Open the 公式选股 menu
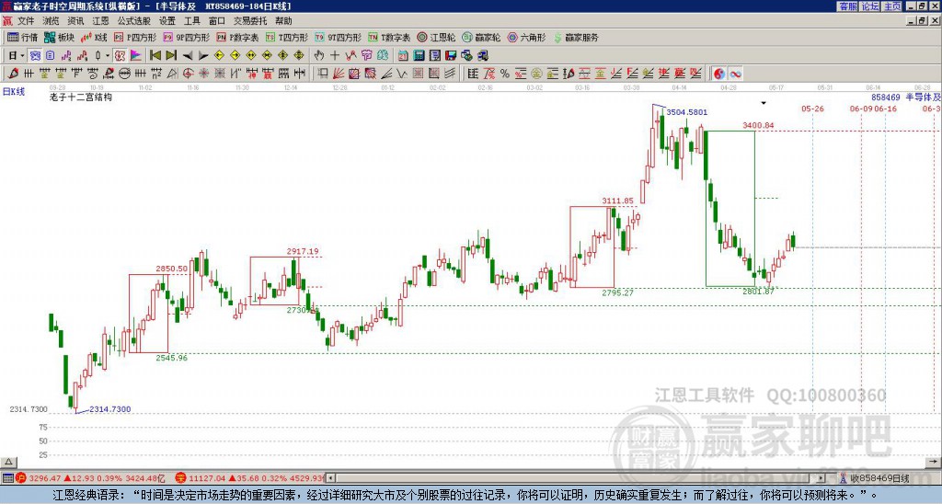The image size is (942, 504). (x=134, y=21)
